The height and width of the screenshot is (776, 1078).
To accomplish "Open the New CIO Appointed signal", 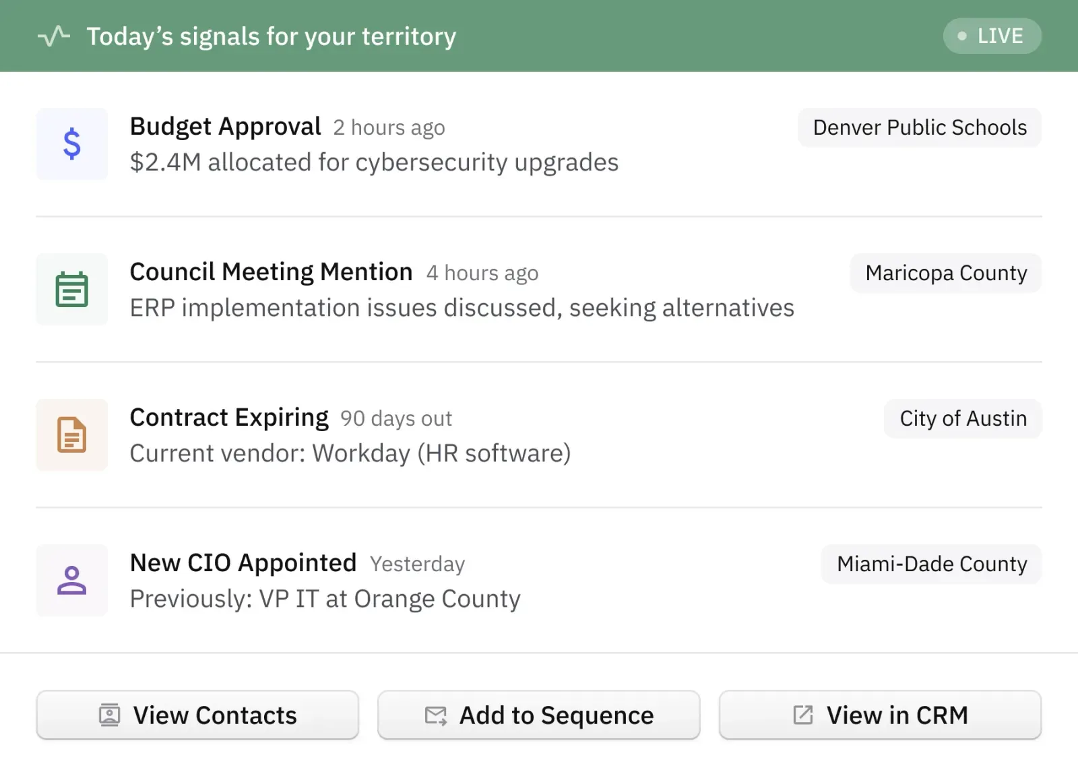I will click(243, 563).
